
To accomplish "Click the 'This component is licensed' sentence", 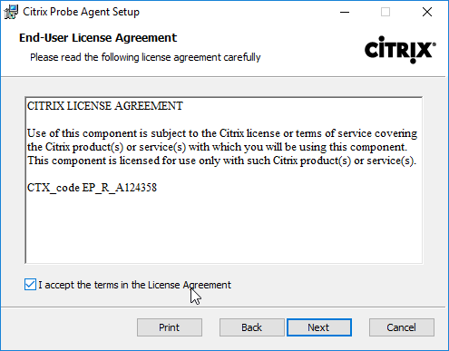I will tap(221, 161).
